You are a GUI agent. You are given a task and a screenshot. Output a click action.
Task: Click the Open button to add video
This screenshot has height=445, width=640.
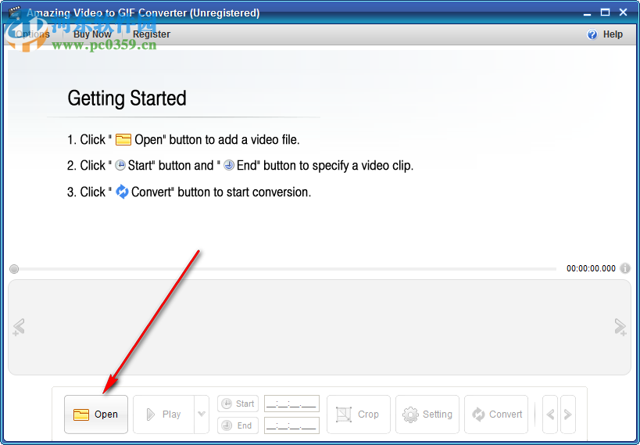[x=96, y=414]
